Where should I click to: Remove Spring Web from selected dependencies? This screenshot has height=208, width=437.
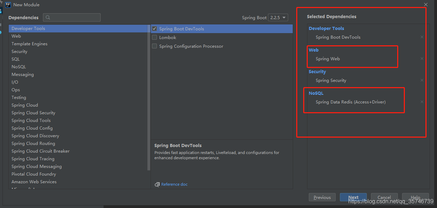422,59
